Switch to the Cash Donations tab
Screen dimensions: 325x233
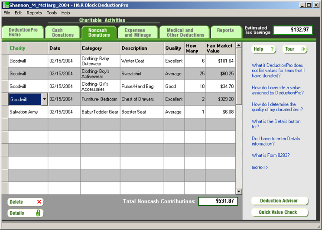point(63,32)
